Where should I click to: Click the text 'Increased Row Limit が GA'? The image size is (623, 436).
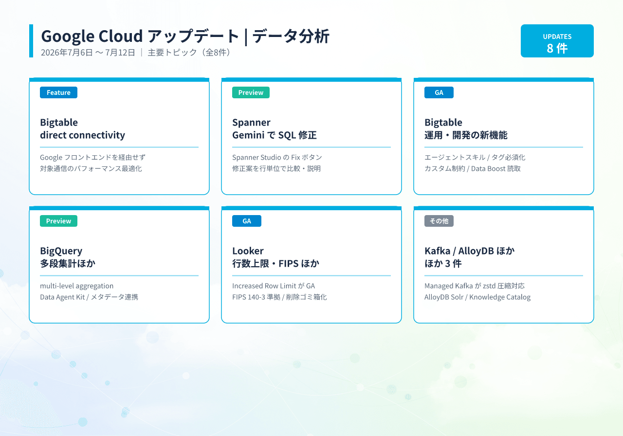(274, 286)
